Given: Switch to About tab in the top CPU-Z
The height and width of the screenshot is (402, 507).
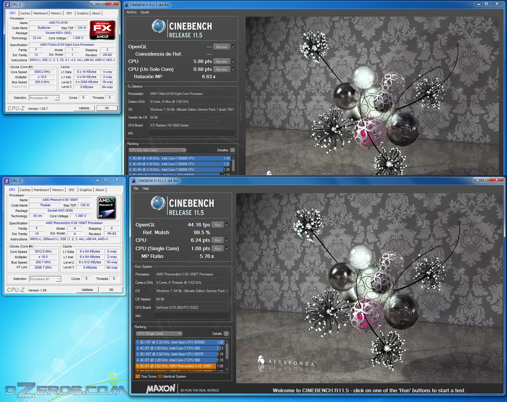Looking at the screenshot, I should point(96,13).
